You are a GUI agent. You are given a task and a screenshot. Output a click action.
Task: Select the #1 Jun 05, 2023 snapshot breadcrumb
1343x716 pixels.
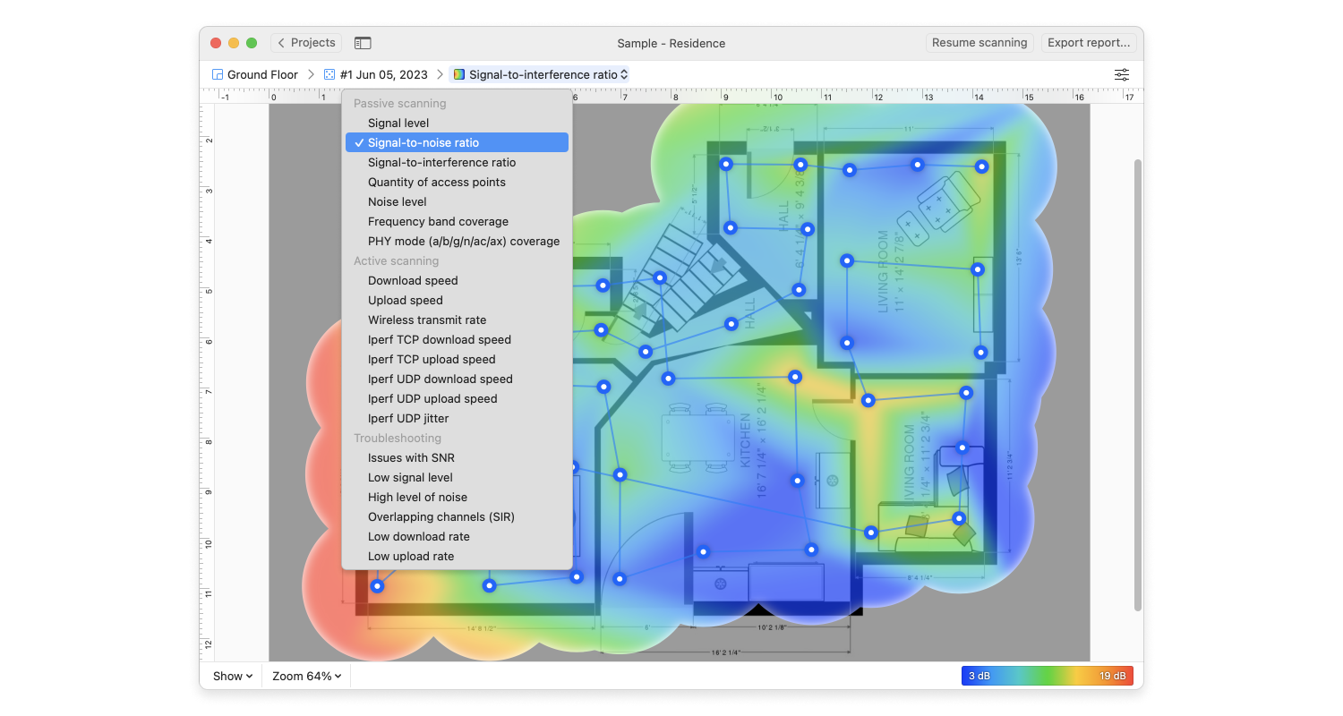(x=376, y=75)
